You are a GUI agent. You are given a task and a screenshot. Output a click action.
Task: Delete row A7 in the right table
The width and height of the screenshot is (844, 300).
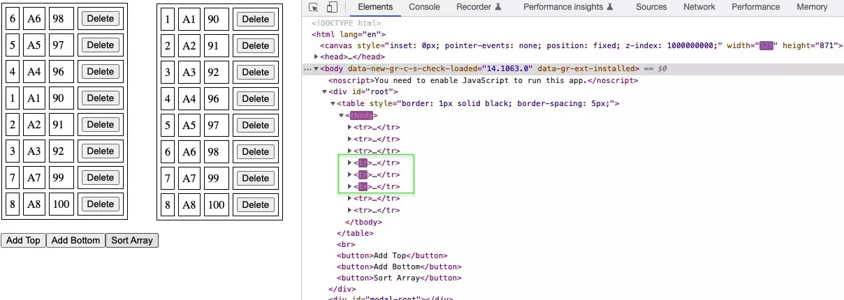pyautogui.click(x=256, y=178)
